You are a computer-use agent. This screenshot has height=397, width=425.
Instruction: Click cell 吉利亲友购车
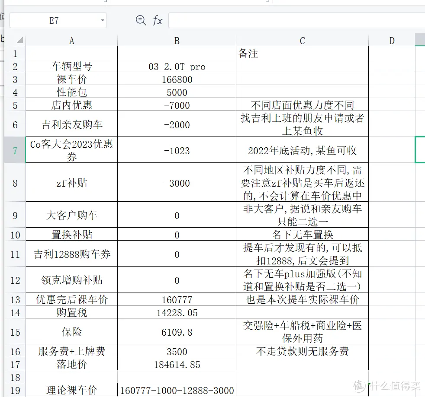click(71, 124)
